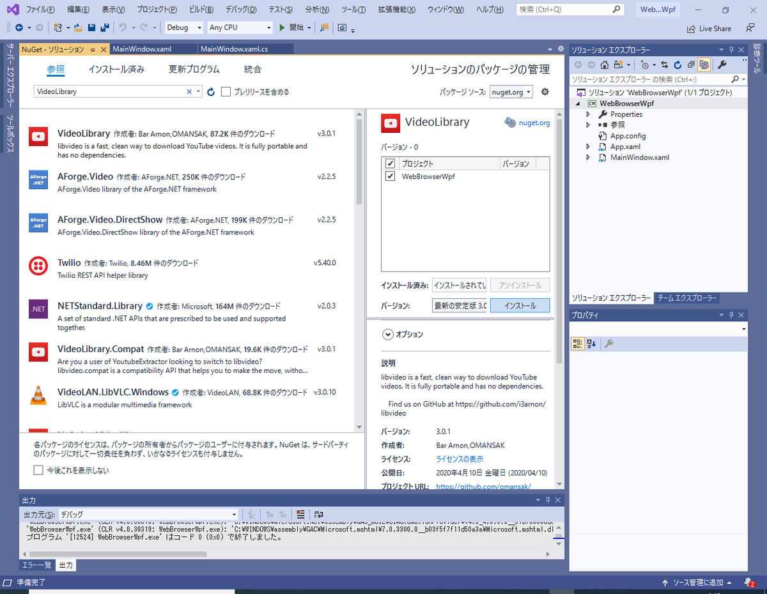Click the green Start debugging arrow
This screenshot has width=767, height=594.
283,27
